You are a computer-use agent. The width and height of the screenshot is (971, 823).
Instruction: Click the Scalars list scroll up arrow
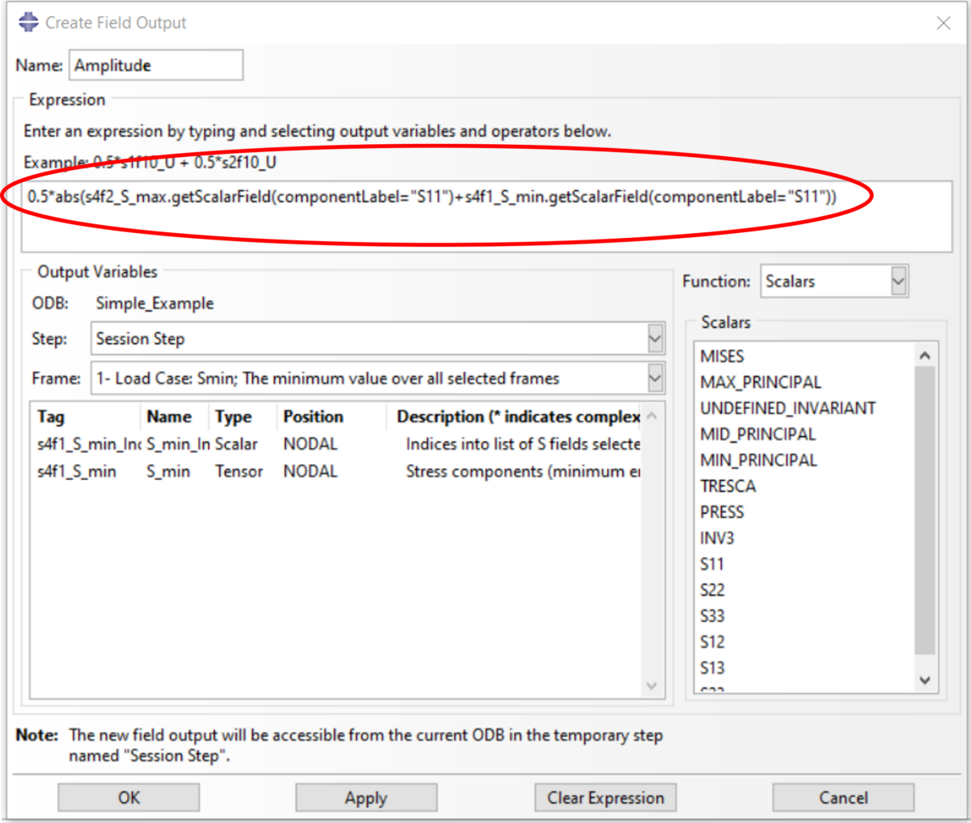pyautogui.click(x=926, y=355)
